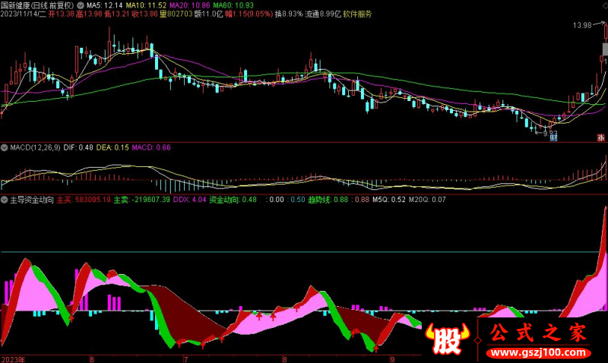Click the change 幅1.15(9.05%)

coord(249,14)
